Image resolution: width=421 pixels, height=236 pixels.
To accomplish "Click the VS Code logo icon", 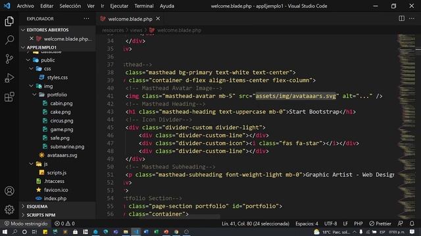I will click(7, 6).
